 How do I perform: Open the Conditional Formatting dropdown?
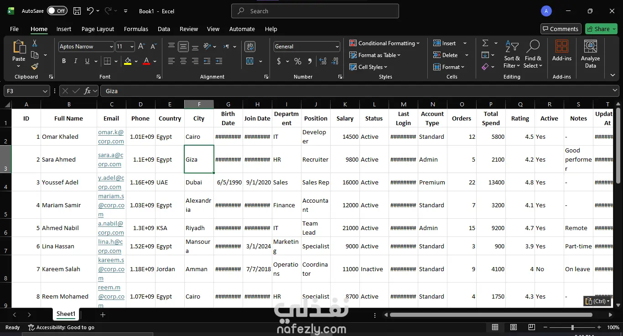(x=384, y=43)
